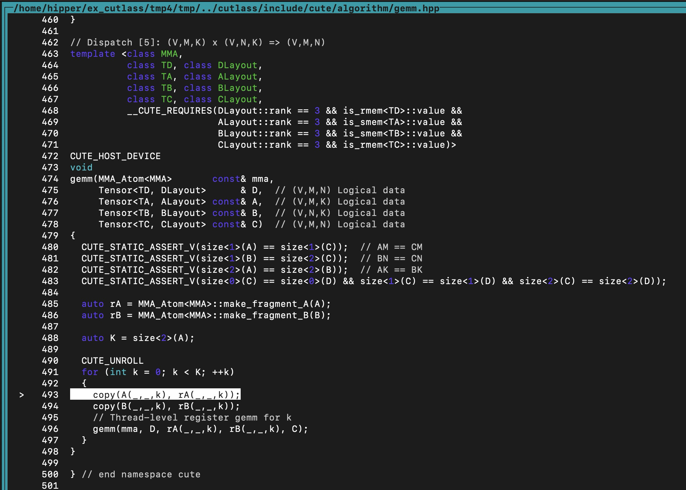Click the gemm.hpp file path title
This screenshot has width=686, height=490.
(x=226, y=8)
